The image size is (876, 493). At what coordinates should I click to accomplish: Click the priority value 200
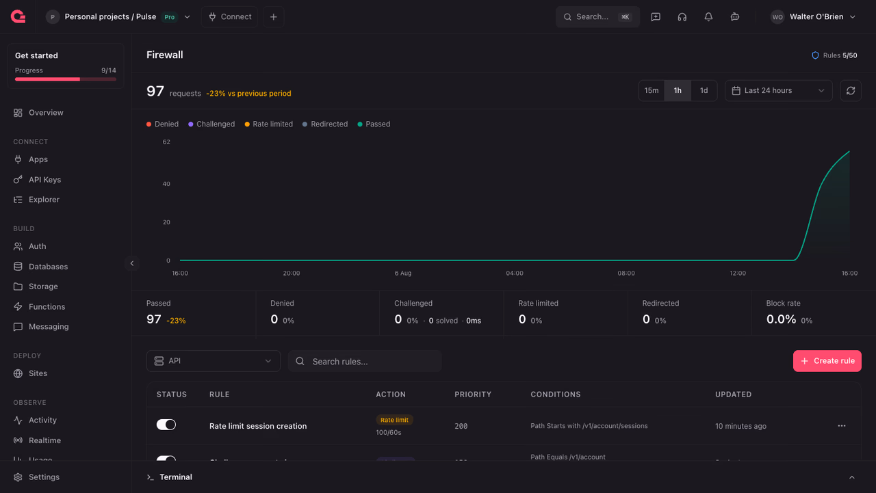coord(461,426)
